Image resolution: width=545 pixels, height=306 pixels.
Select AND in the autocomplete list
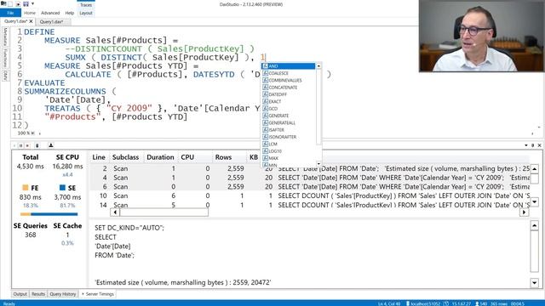coord(289,66)
